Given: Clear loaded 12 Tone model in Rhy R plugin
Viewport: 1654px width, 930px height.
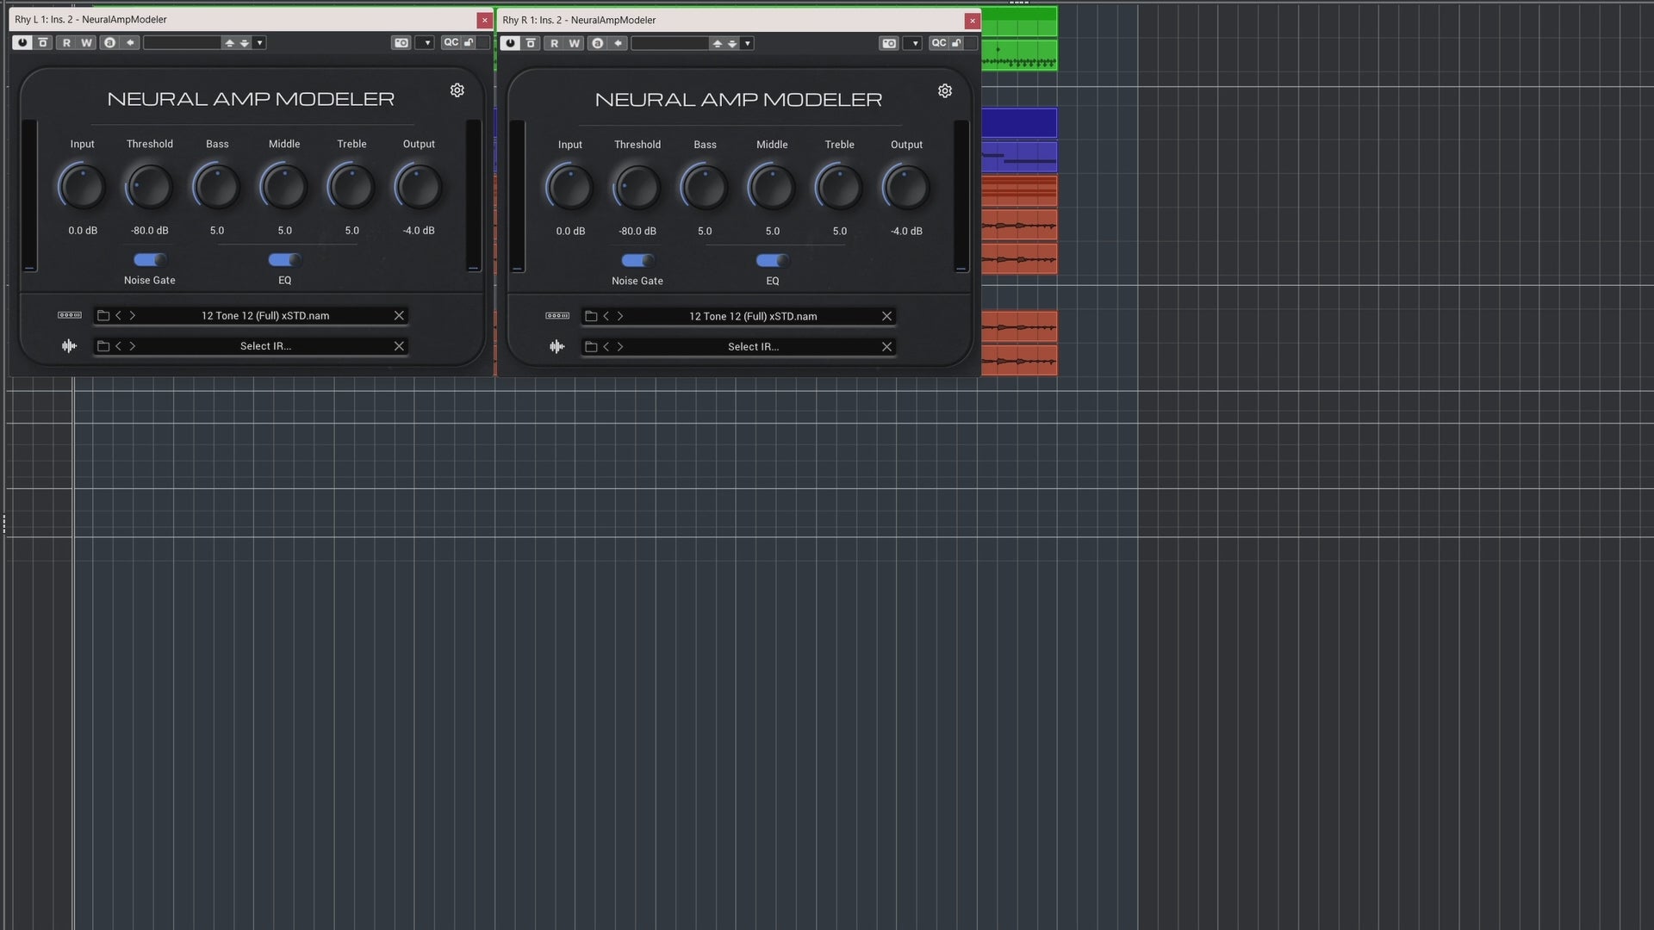Looking at the screenshot, I should tap(886, 316).
